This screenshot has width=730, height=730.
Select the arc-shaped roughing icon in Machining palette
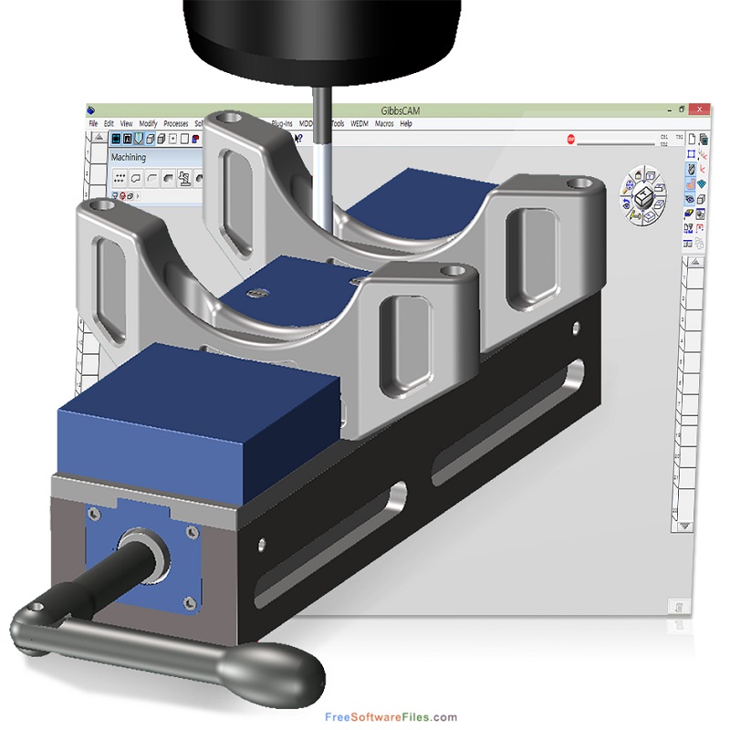[x=152, y=178]
